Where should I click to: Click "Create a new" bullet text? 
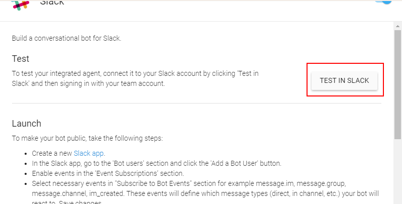[x=52, y=153]
